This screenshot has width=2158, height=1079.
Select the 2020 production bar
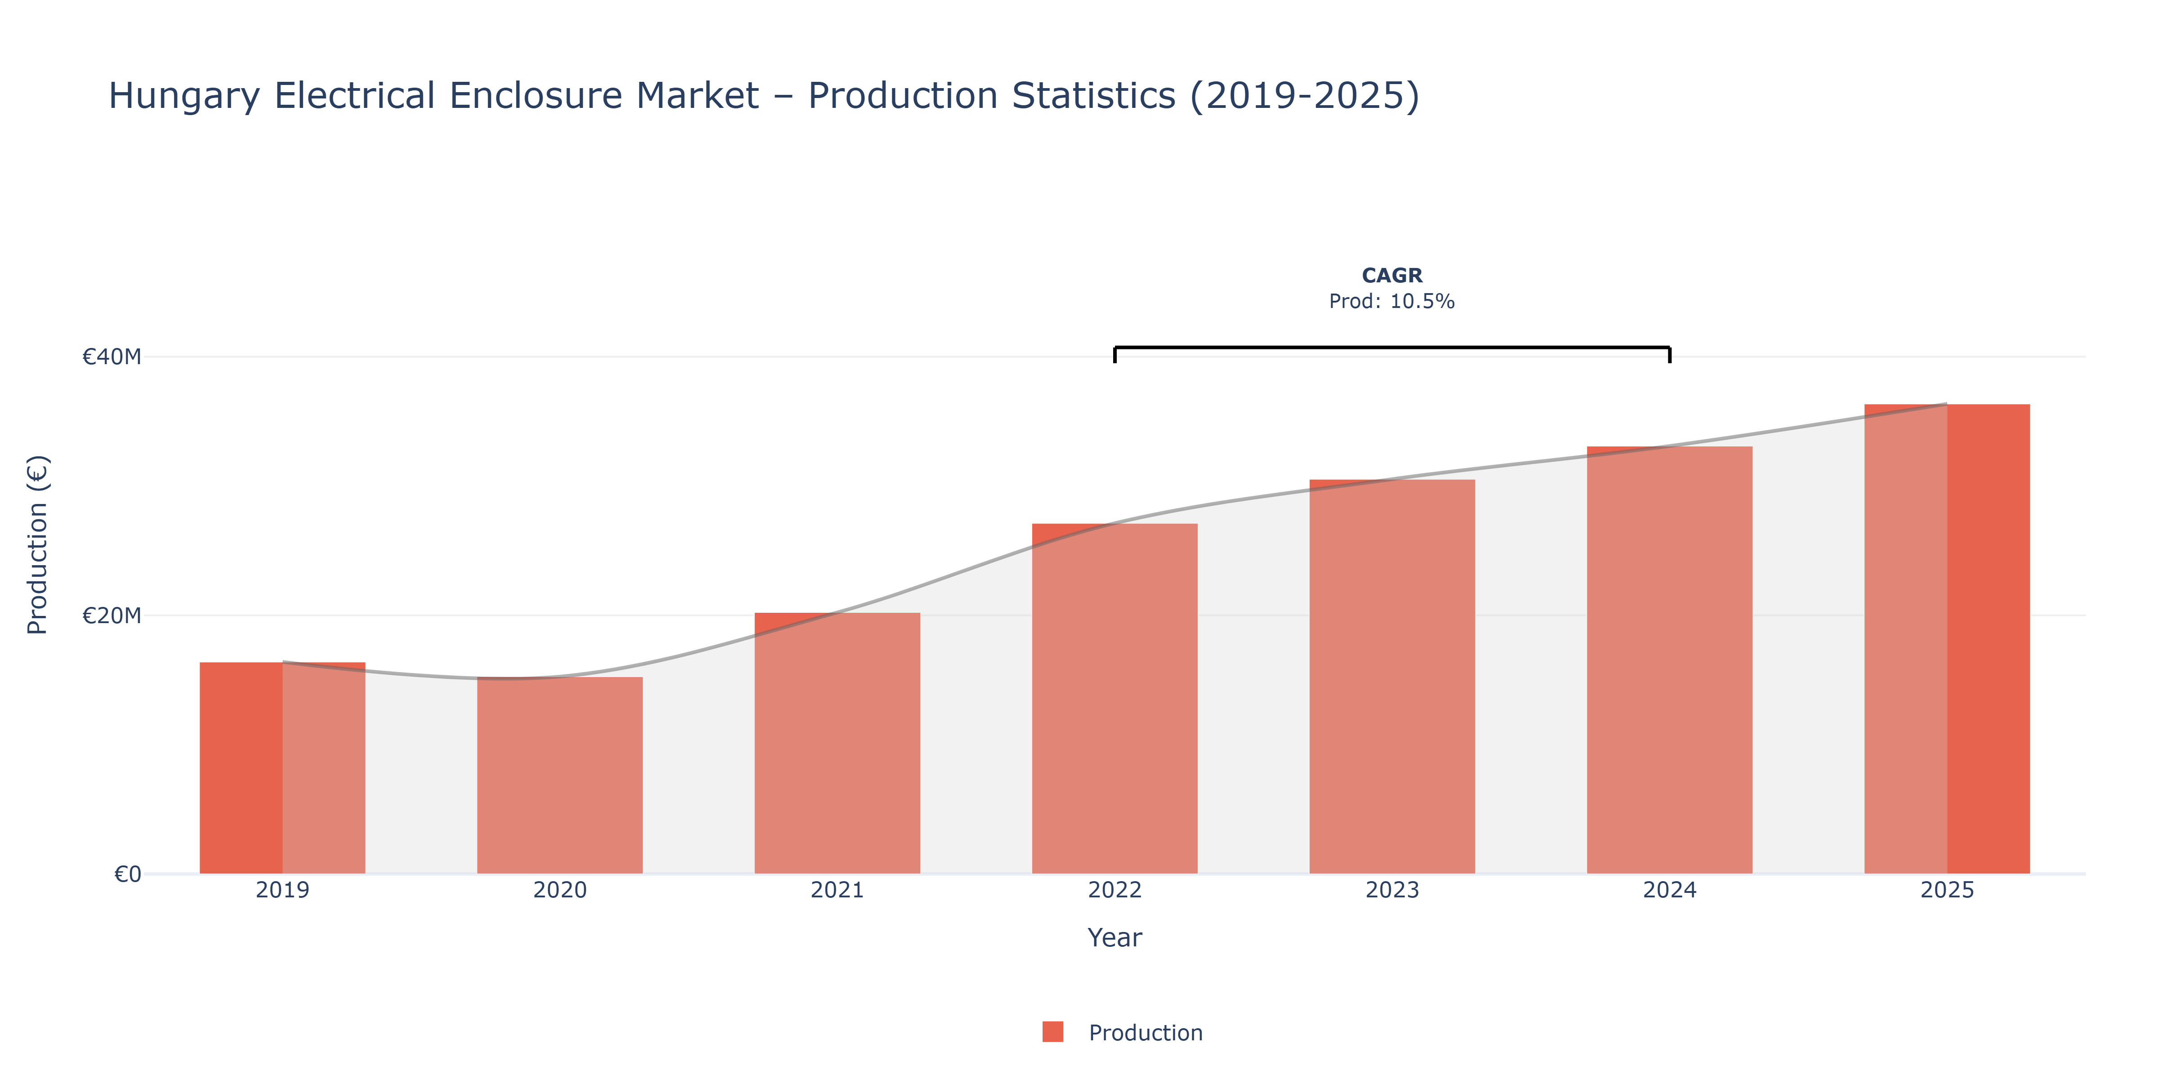pos(560,775)
